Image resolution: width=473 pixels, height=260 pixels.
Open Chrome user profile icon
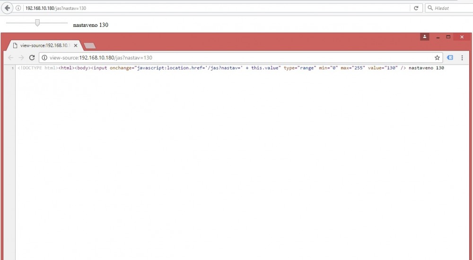[x=424, y=37]
